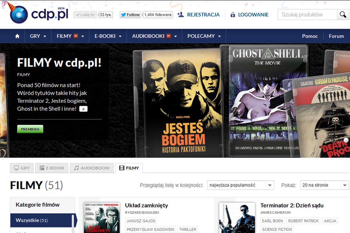Viewport: 350px width, 233px height.
Task: Select the FILMY category tab
Action: (129, 168)
